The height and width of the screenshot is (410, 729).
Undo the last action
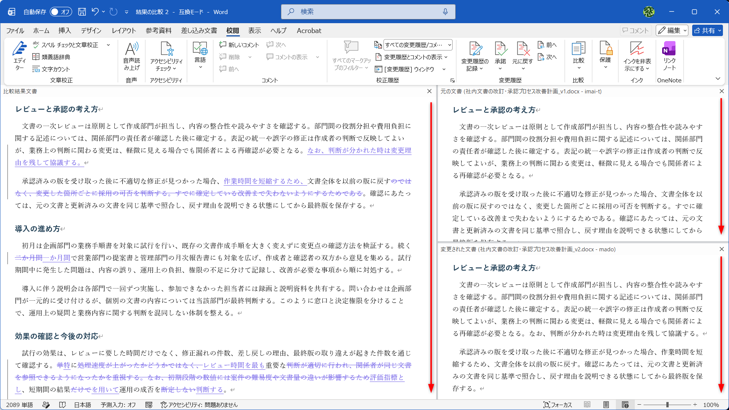[x=95, y=12]
